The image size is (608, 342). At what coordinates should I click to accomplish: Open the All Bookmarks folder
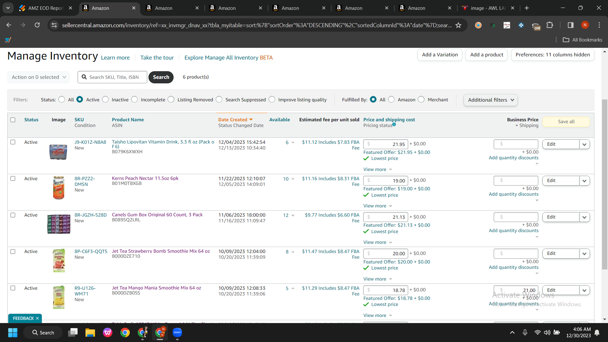coord(582,40)
